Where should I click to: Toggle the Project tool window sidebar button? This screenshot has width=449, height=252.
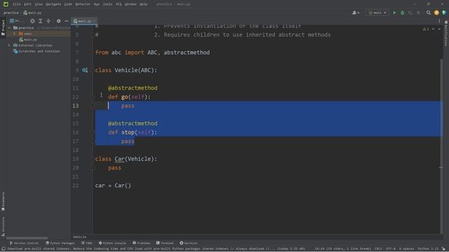tap(3, 27)
